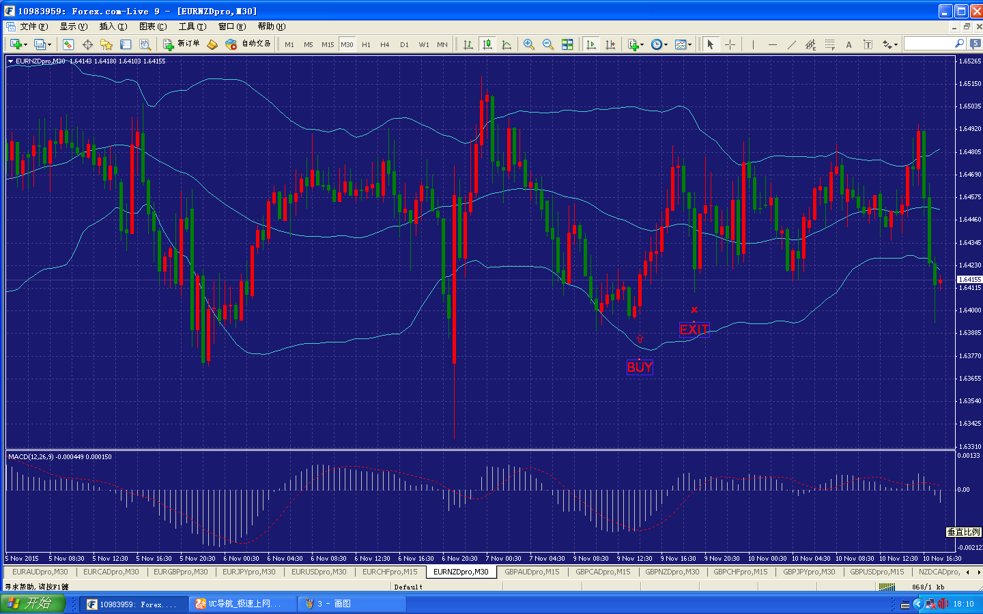Select the EXIT label on the chart

(694, 330)
